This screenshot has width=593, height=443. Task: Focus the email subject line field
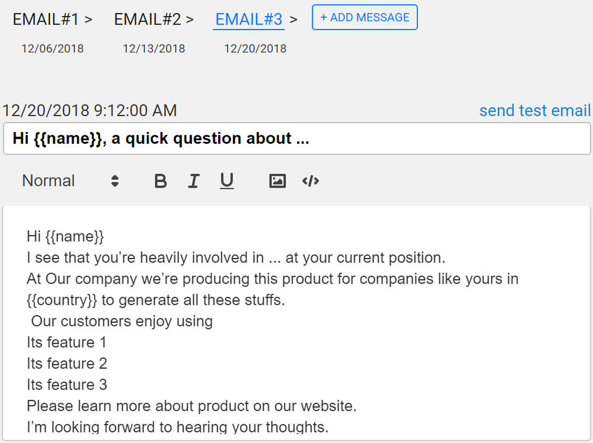pos(296,139)
